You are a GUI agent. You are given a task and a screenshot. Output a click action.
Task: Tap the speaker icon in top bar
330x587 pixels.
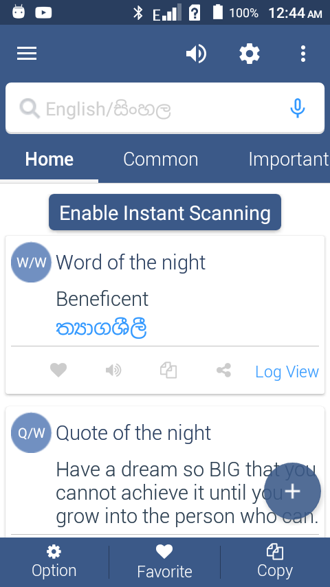[196, 54]
